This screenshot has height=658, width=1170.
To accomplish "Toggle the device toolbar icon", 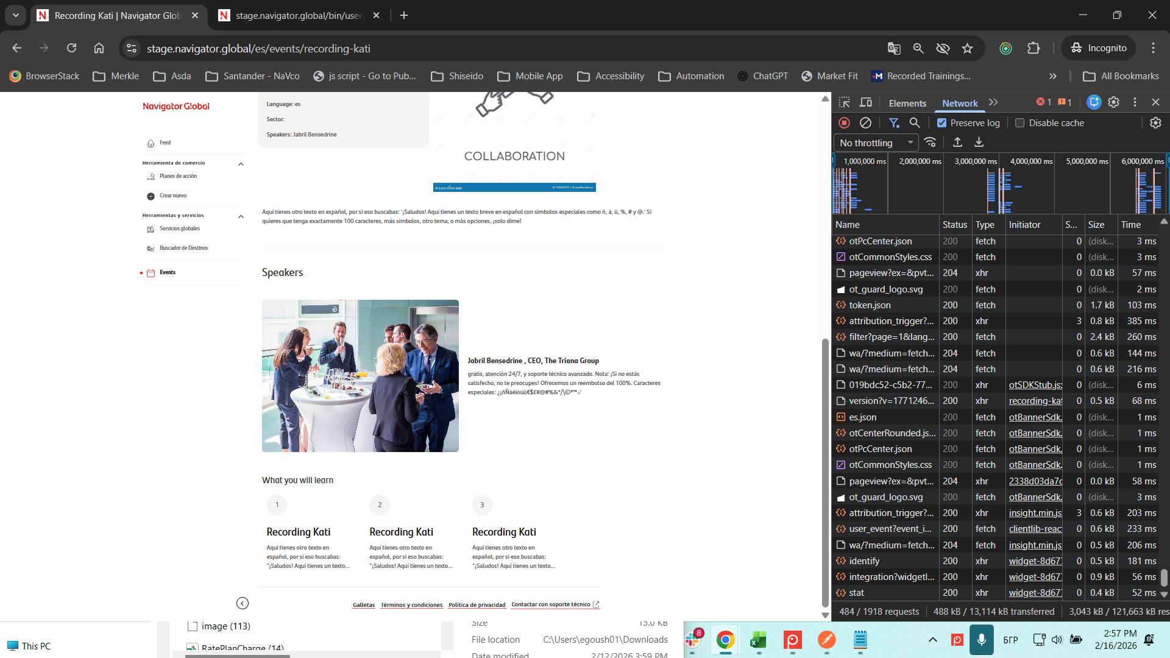I will click(x=865, y=102).
